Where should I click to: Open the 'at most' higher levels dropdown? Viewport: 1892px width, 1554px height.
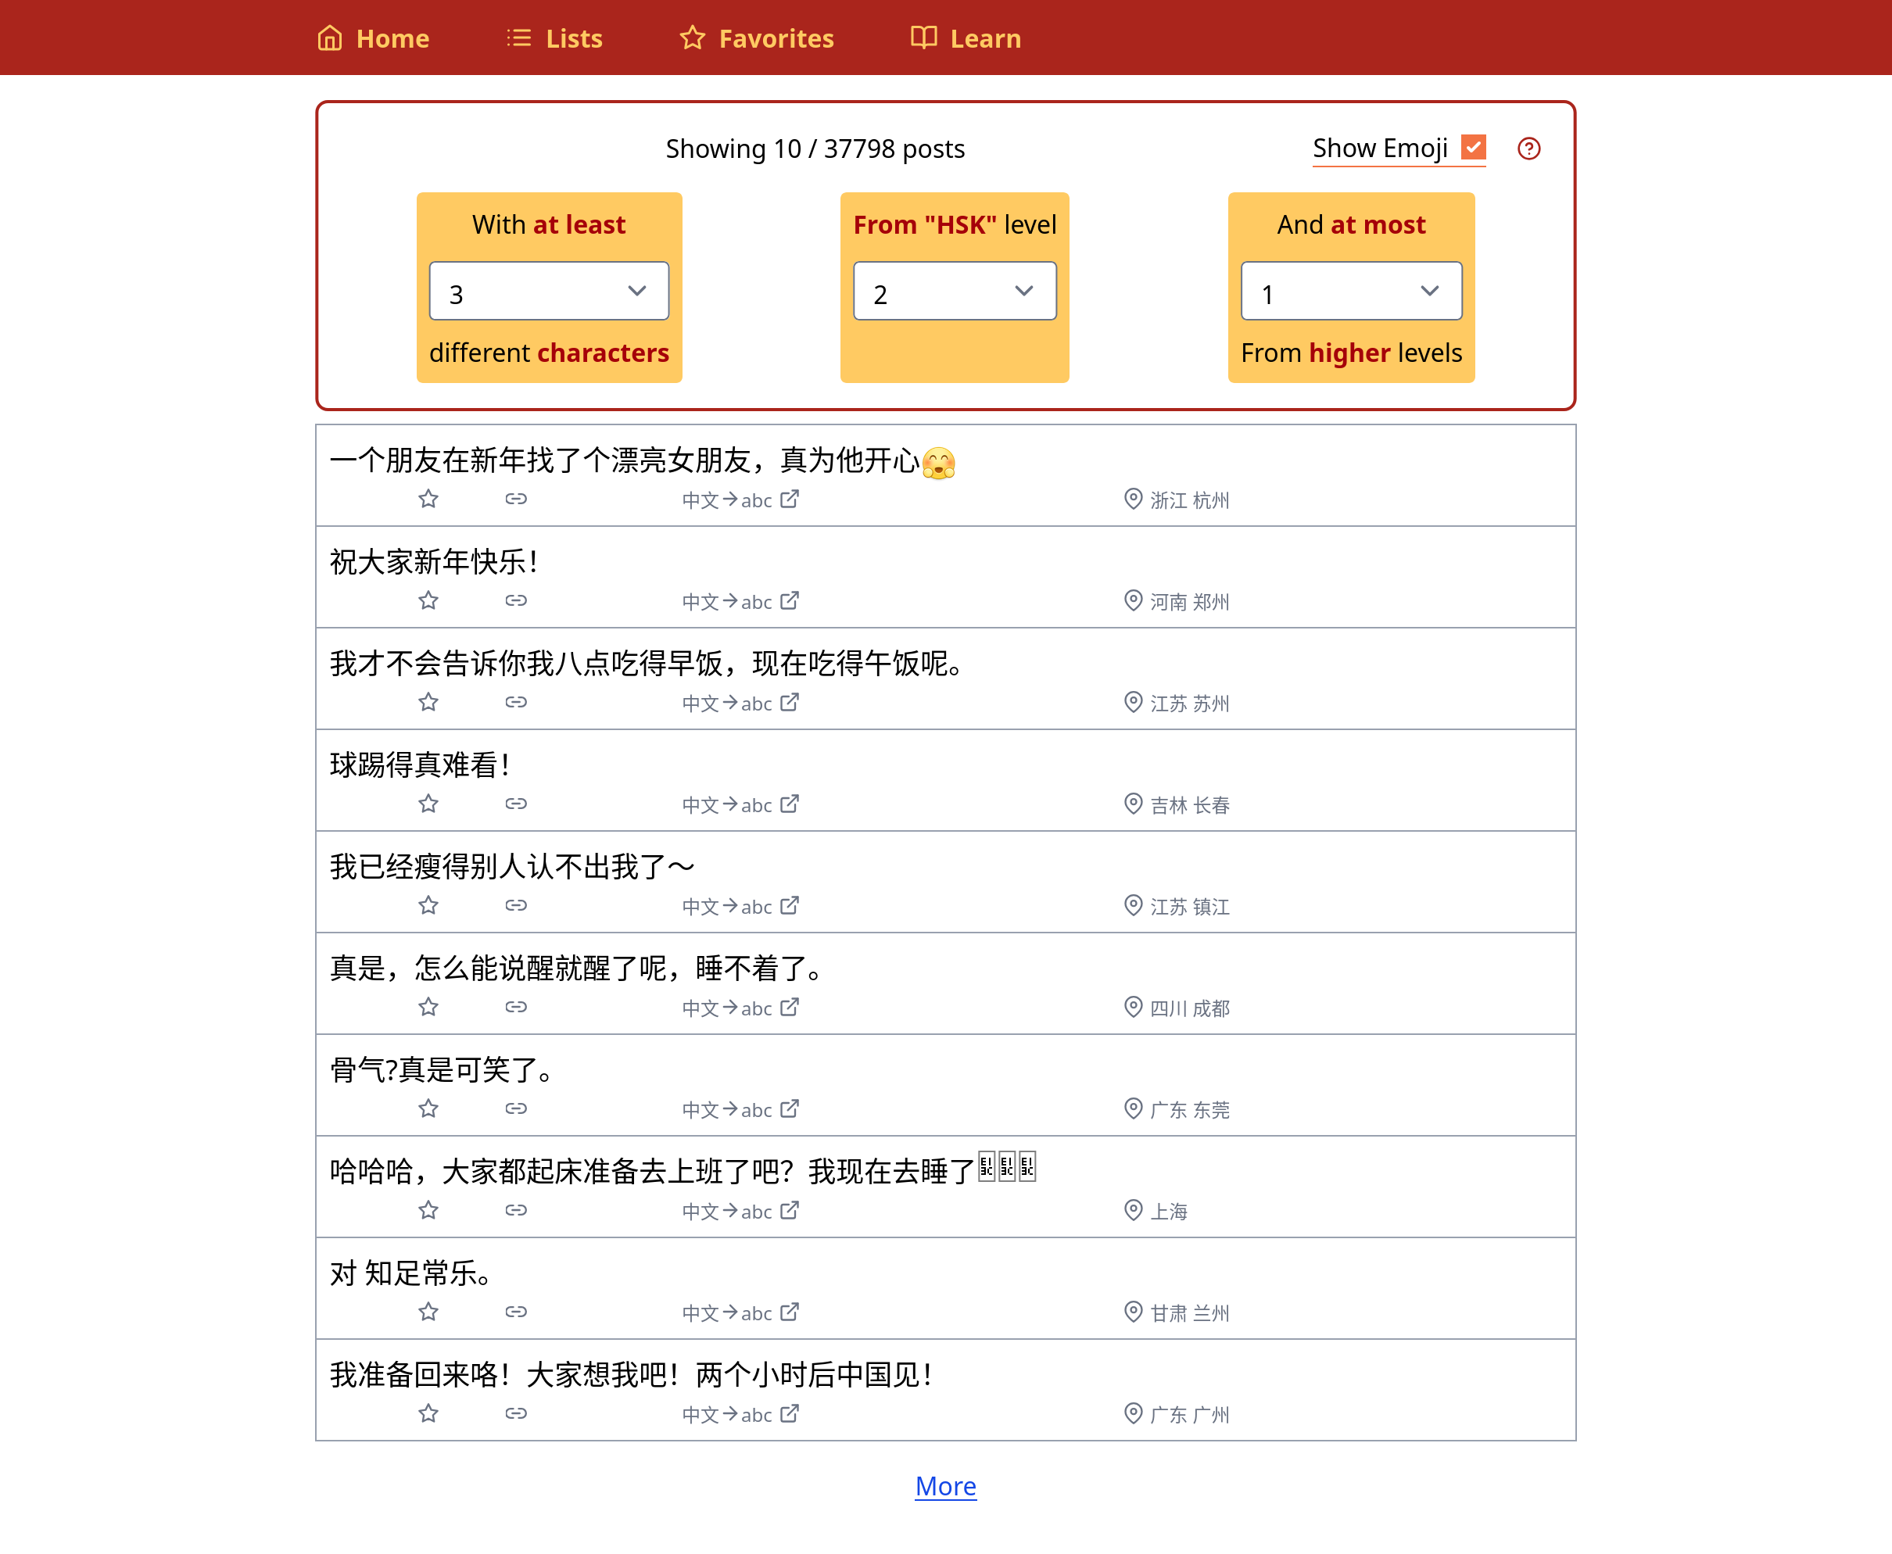coord(1350,291)
